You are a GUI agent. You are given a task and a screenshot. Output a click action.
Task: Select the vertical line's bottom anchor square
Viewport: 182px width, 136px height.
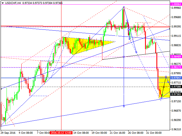(x=124, y=106)
